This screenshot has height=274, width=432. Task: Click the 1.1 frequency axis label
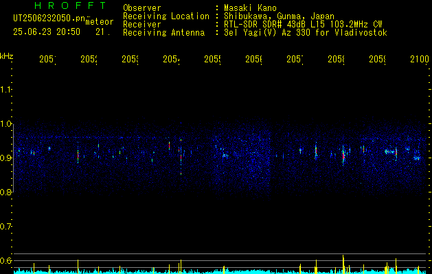(5, 89)
